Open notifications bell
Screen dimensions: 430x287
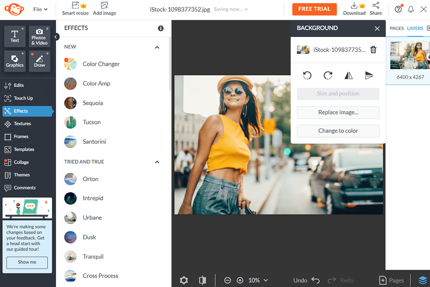411,9
